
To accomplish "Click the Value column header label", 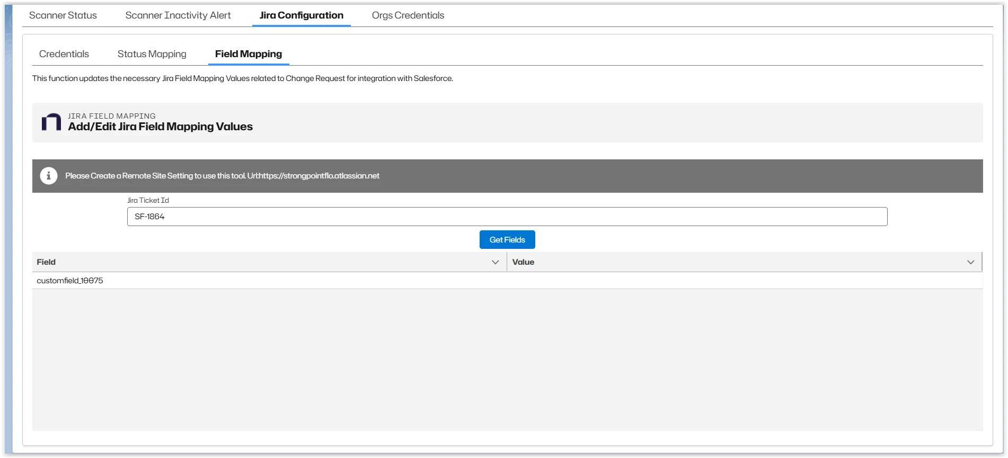I will coord(523,262).
